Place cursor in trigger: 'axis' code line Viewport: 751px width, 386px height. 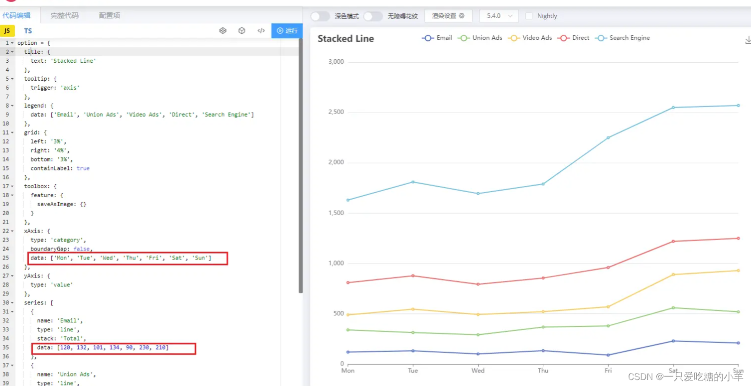point(55,88)
